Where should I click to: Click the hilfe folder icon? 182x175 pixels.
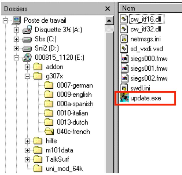38,141
